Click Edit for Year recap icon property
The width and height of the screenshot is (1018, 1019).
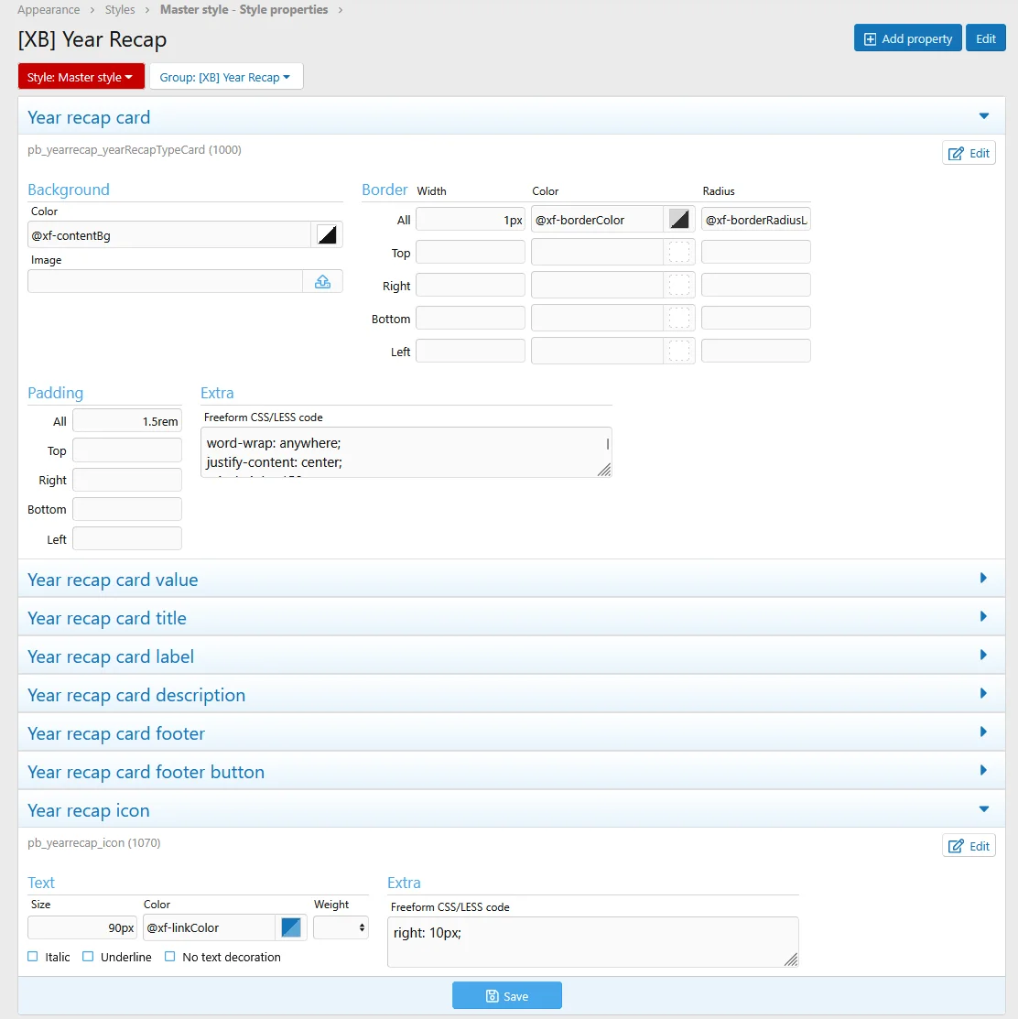[x=969, y=845]
